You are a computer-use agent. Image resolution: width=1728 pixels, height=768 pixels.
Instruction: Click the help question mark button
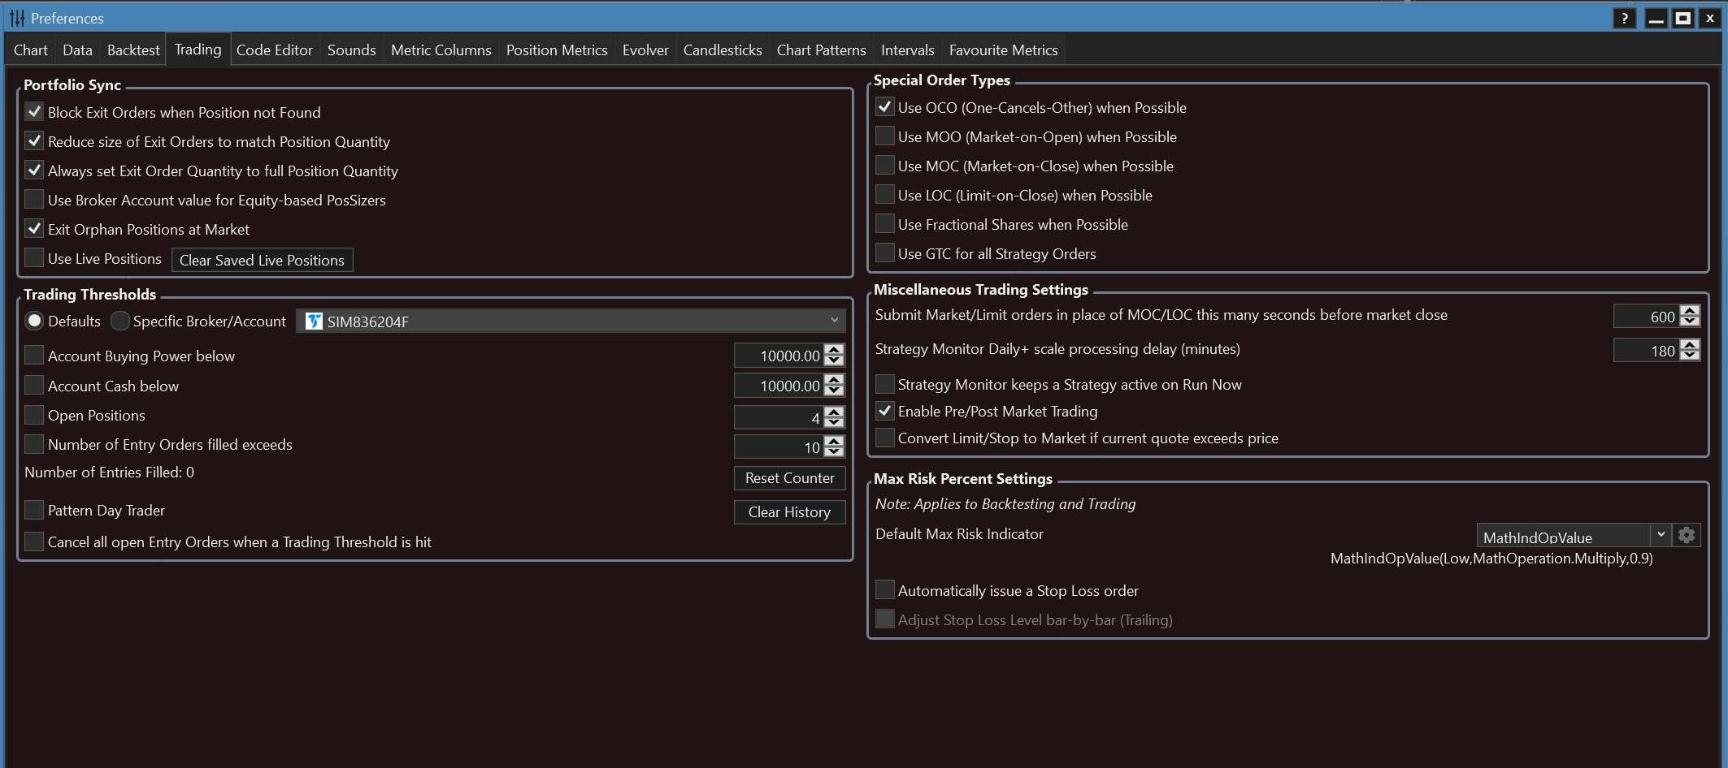1624,18
